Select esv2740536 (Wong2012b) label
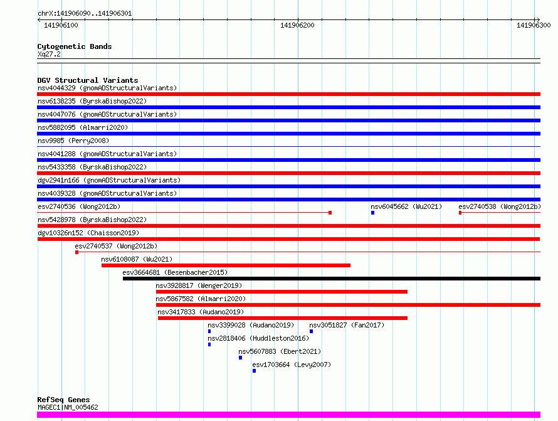This screenshot has width=558, height=421. [79, 206]
